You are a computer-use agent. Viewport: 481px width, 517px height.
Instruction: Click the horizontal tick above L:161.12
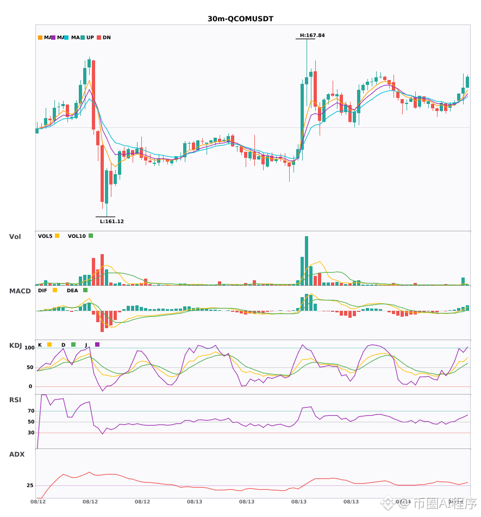[105, 217]
